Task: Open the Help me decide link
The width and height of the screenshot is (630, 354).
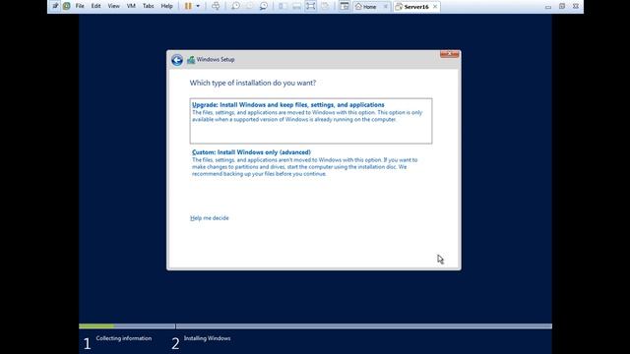Action: (x=210, y=218)
